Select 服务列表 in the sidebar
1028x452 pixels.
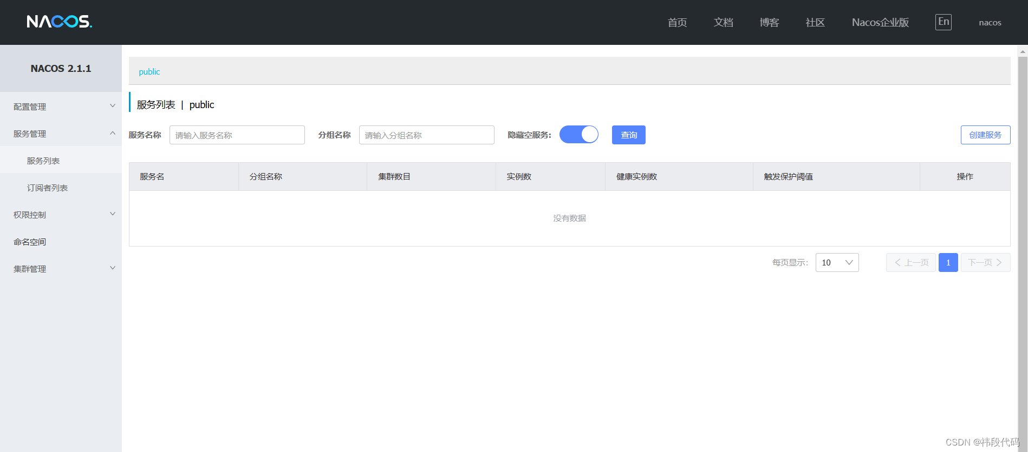61,161
